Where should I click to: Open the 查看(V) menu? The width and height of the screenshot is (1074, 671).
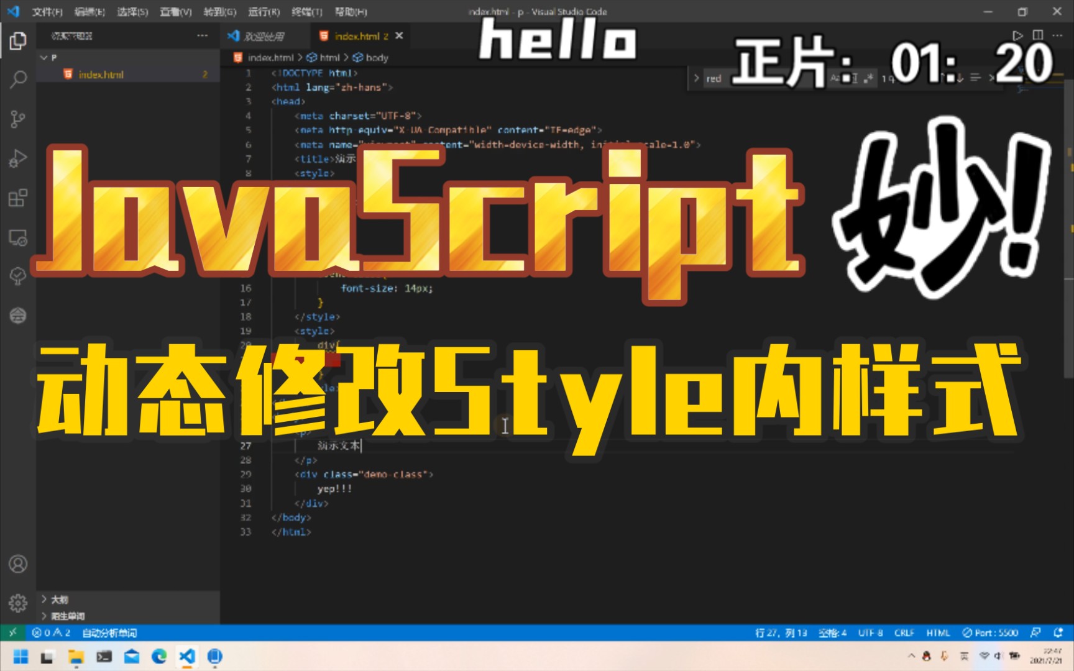click(176, 12)
